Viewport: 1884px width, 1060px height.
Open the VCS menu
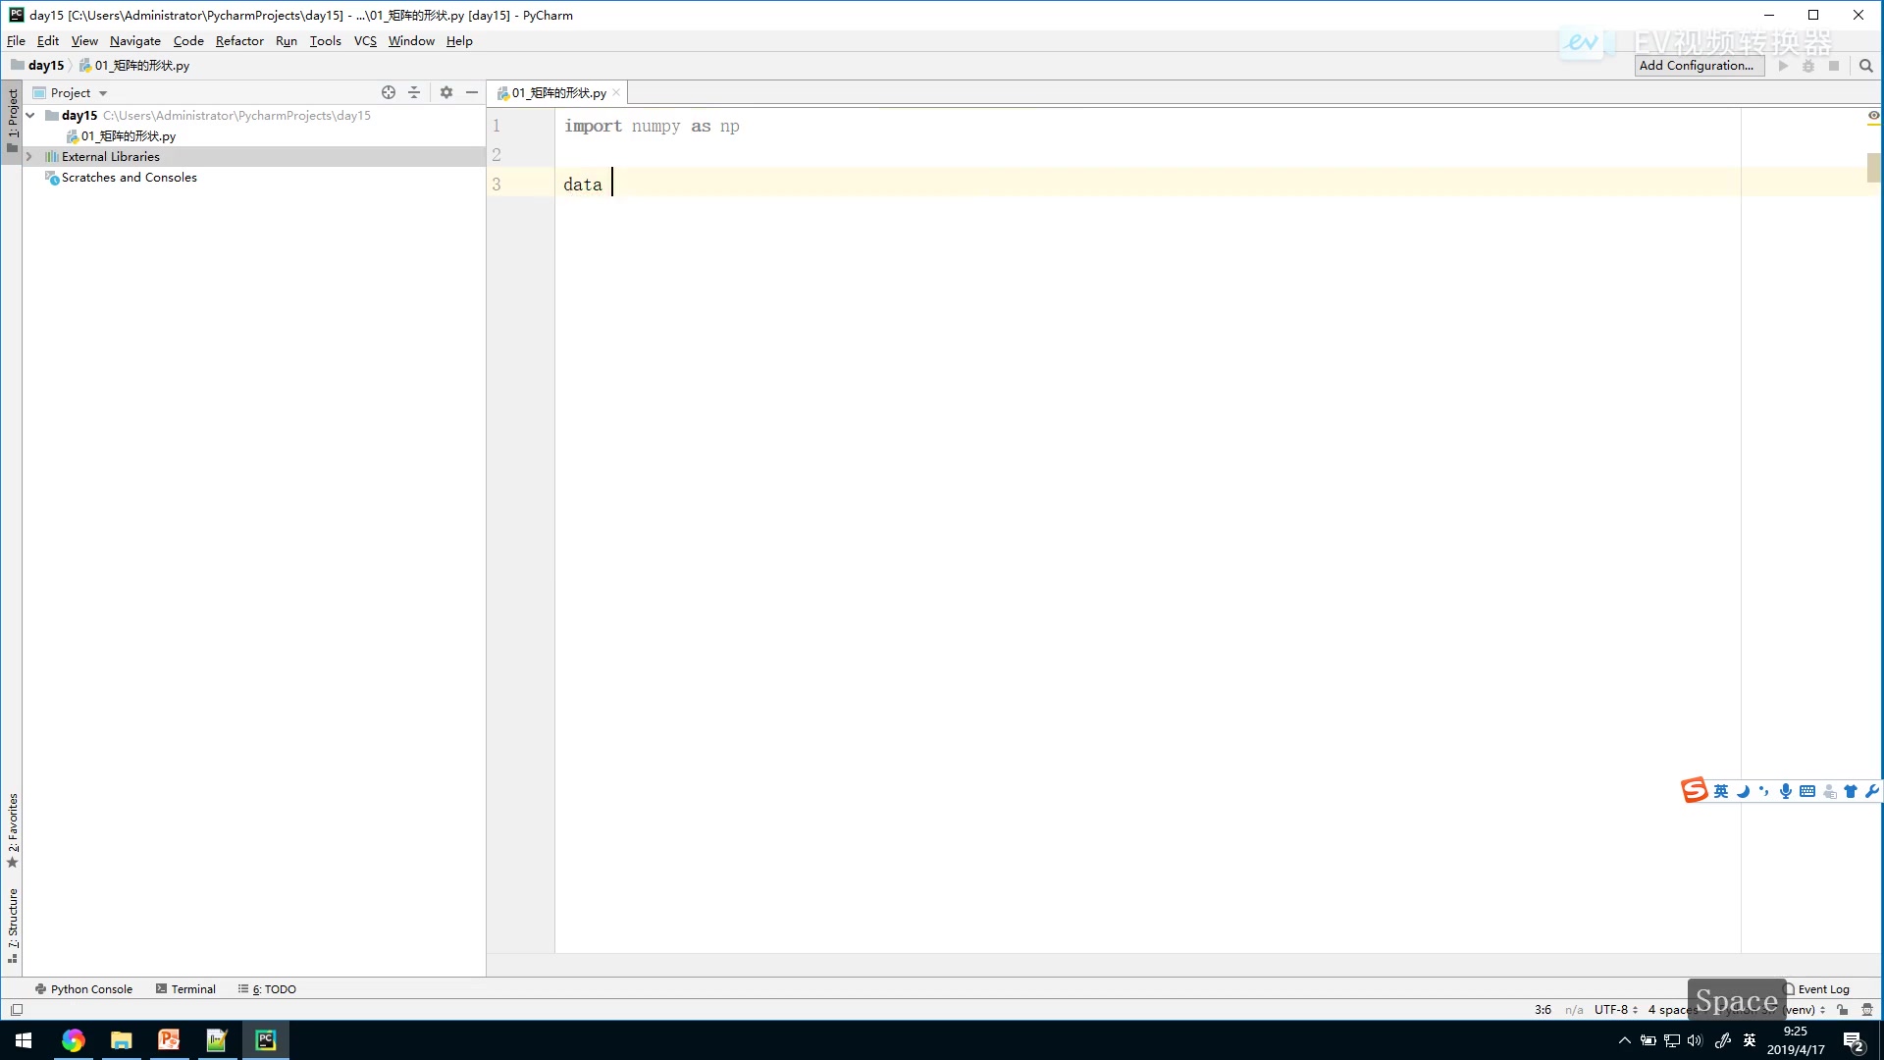(365, 40)
